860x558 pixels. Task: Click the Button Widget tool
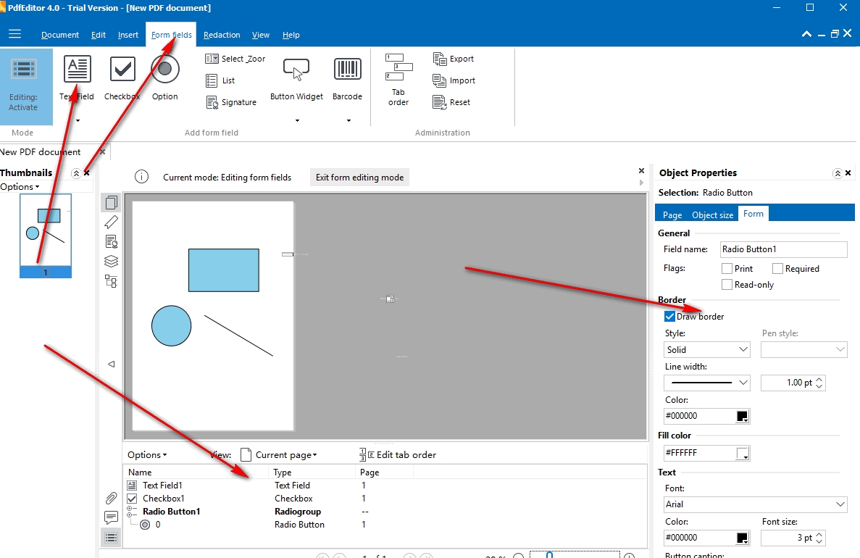[297, 78]
